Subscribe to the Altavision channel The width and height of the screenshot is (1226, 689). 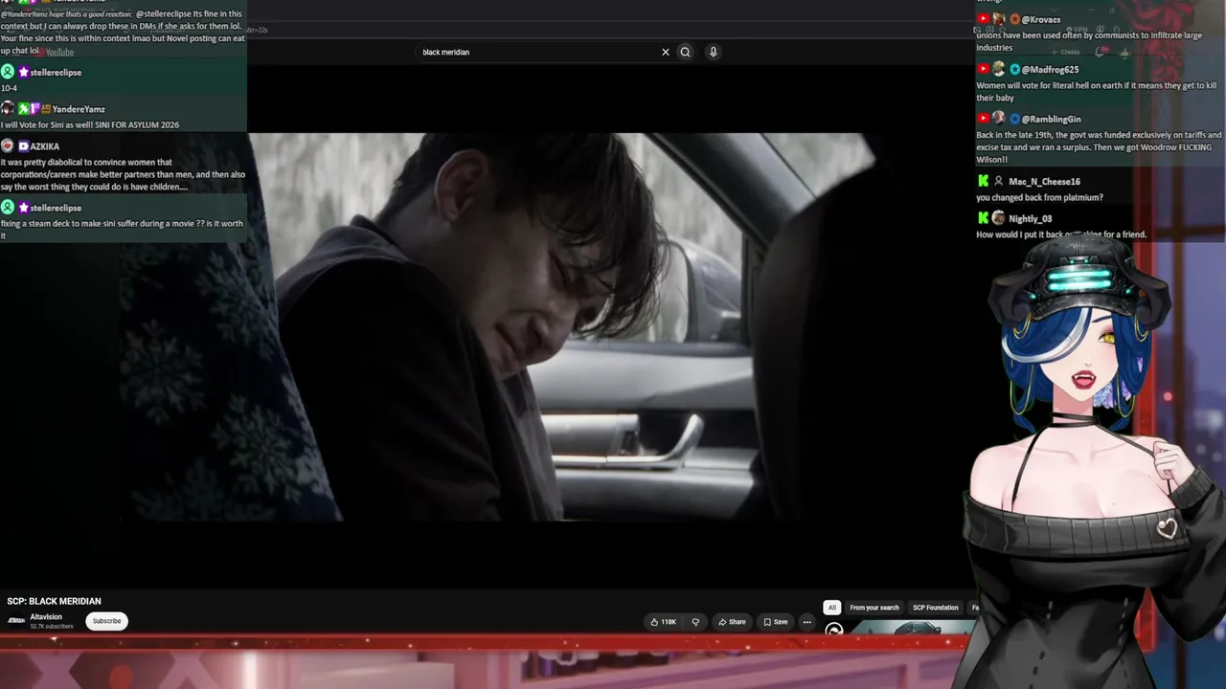click(106, 621)
